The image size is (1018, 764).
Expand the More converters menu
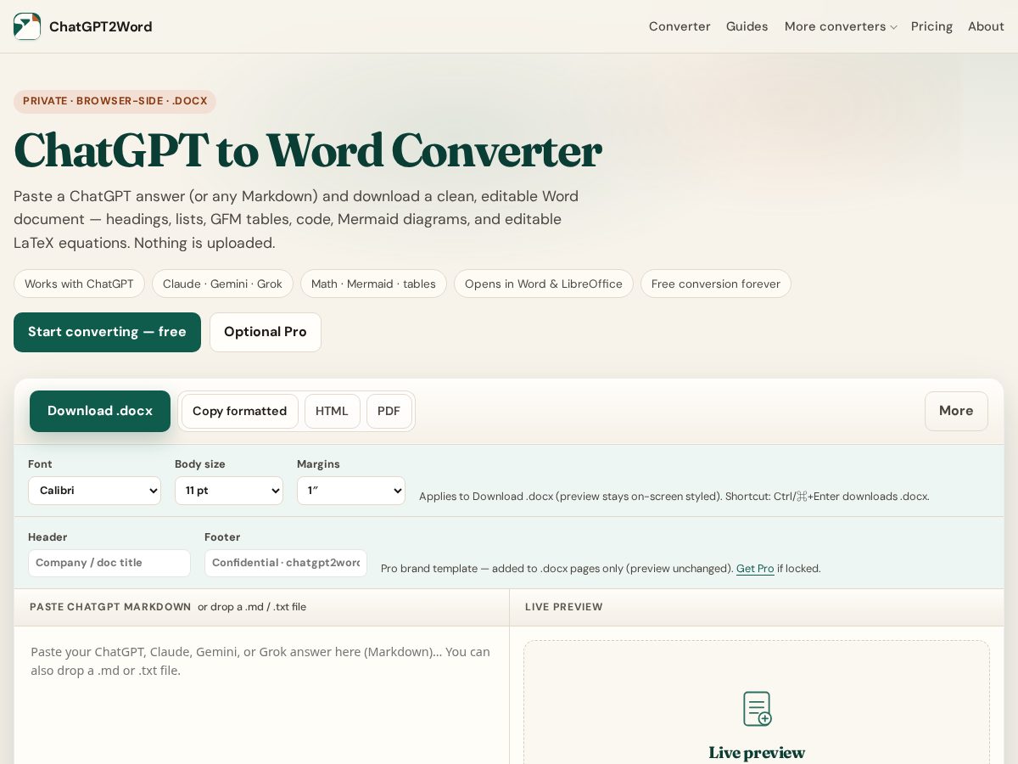click(x=840, y=26)
